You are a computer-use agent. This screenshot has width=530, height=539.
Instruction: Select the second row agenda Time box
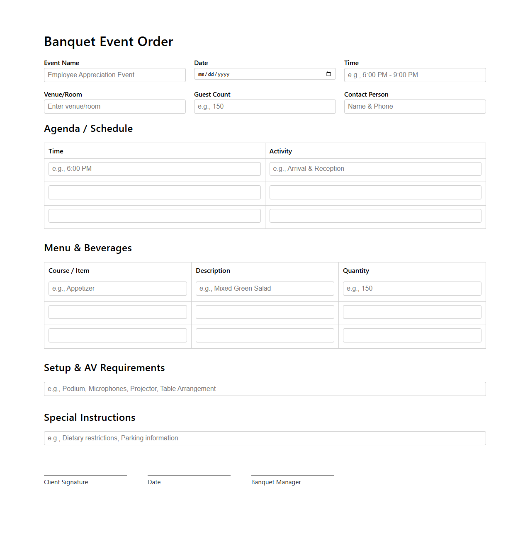tap(154, 192)
